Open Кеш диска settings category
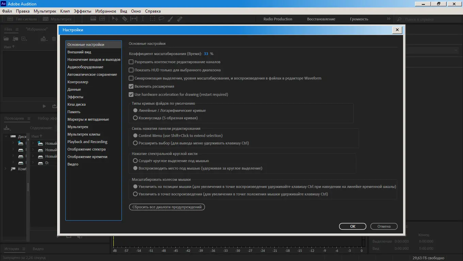463x261 pixels. pyautogui.click(x=93, y=104)
